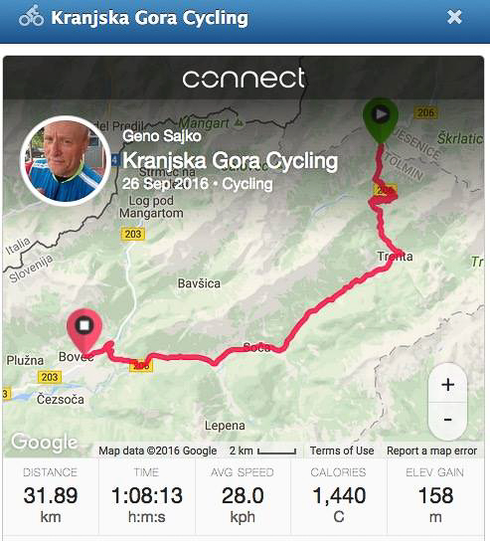
Task: Click the cycling bike icon in header
Action: 31,16
